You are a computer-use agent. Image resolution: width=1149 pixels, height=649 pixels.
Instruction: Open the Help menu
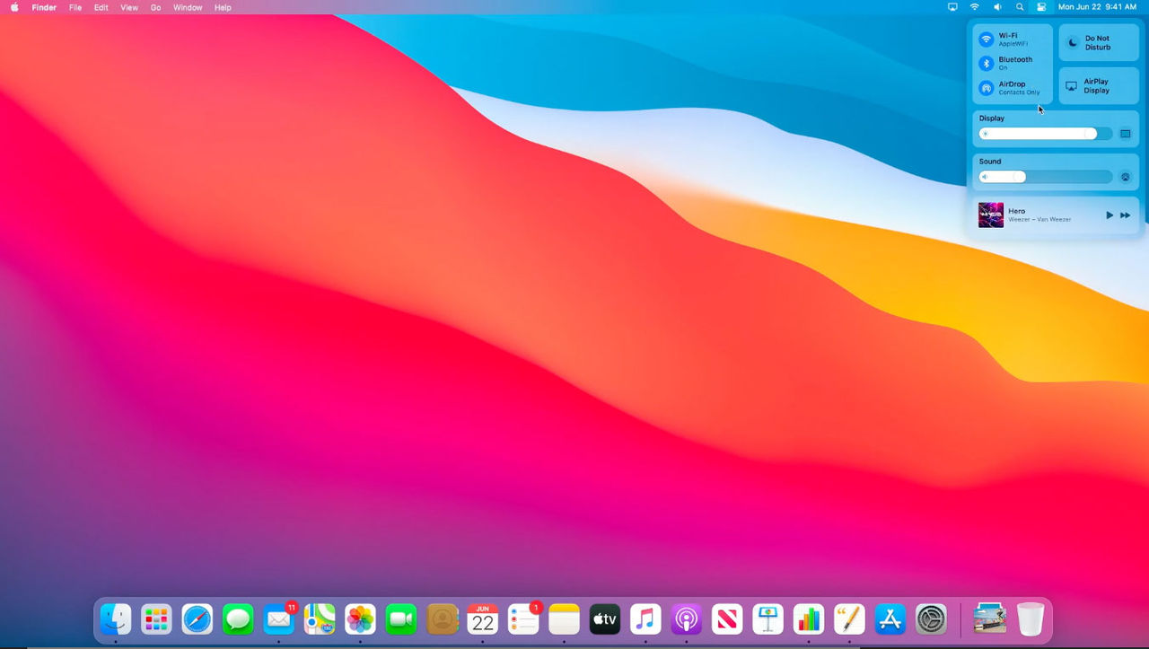coord(223,7)
